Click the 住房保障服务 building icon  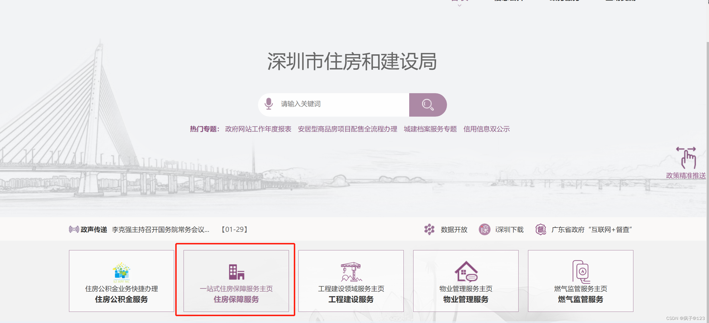(236, 272)
